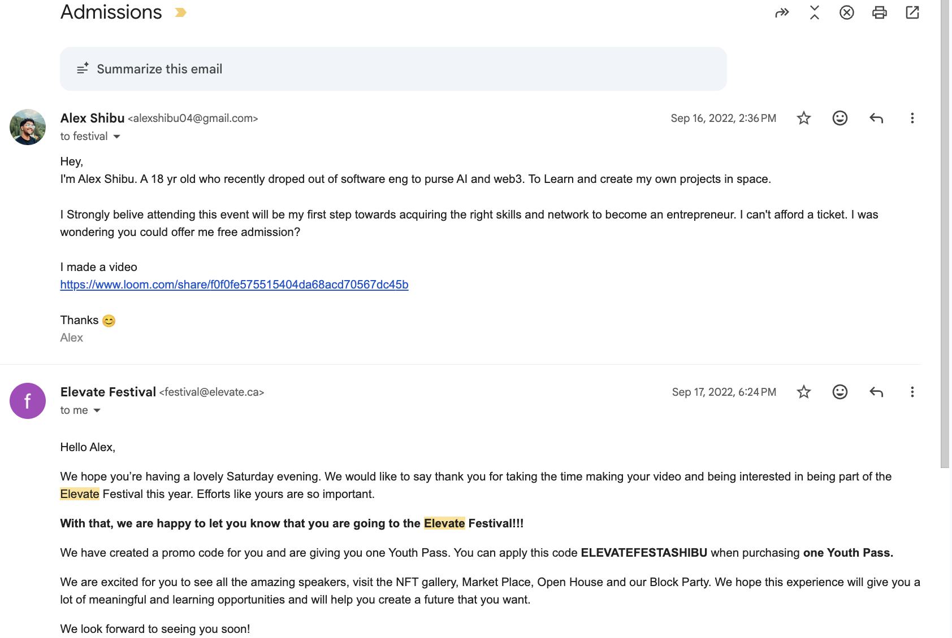This screenshot has height=638, width=952.
Task: Click the forward-all arrow icon in header
Action: coord(782,12)
